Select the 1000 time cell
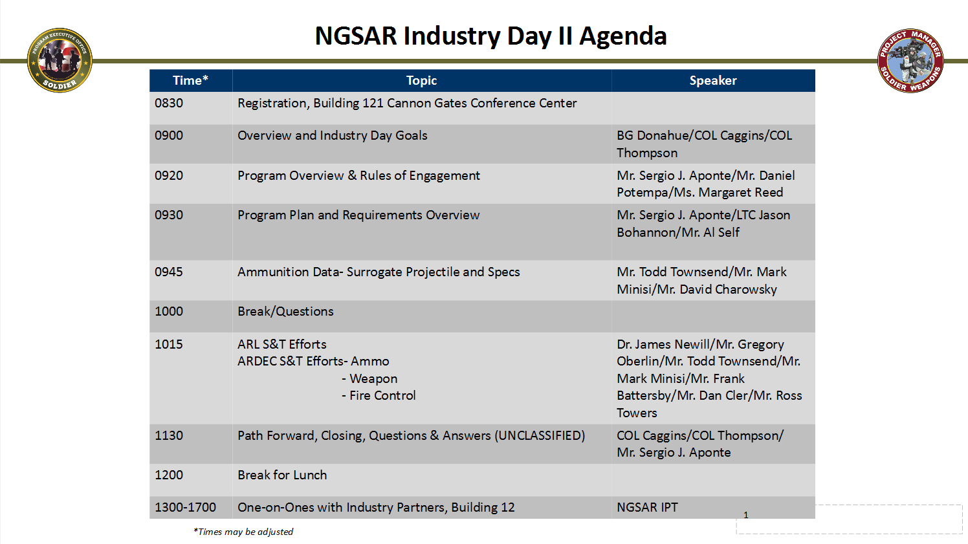 click(191, 316)
